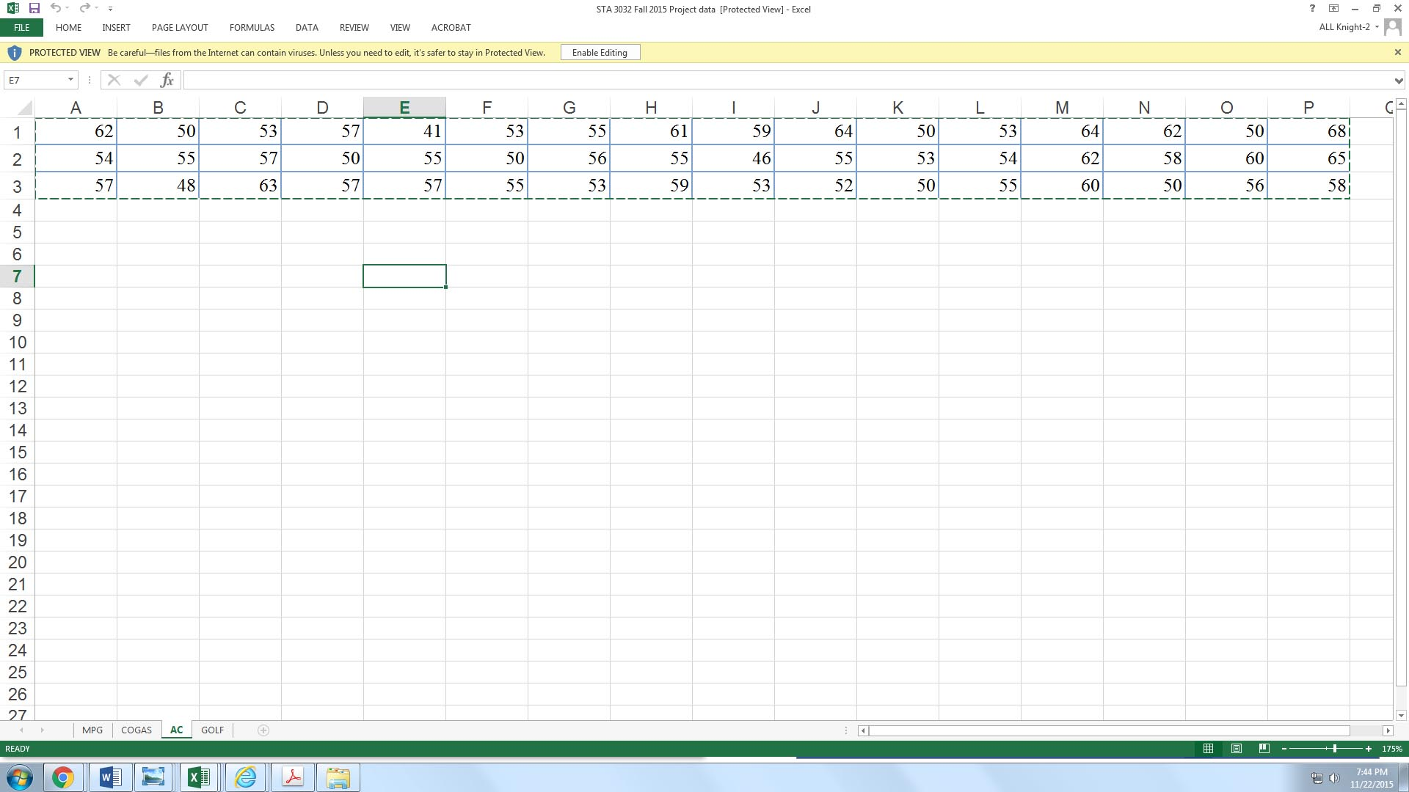Open the FORMULAS ribbon tab
The width and height of the screenshot is (1409, 792).
point(252,27)
